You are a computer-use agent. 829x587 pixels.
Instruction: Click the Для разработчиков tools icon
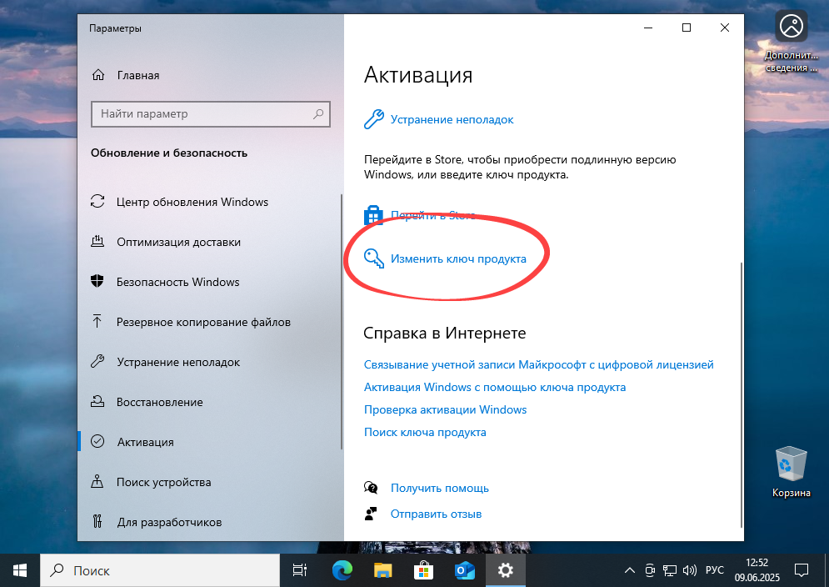pos(97,522)
